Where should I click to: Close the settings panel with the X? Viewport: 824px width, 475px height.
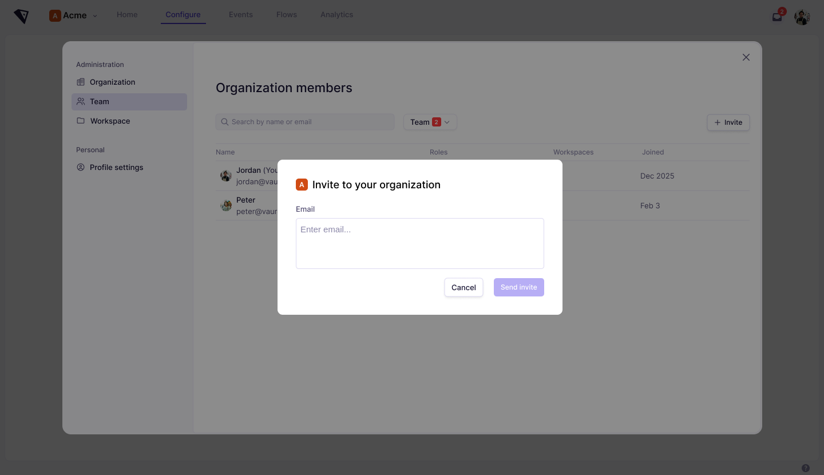click(x=746, y=57)
